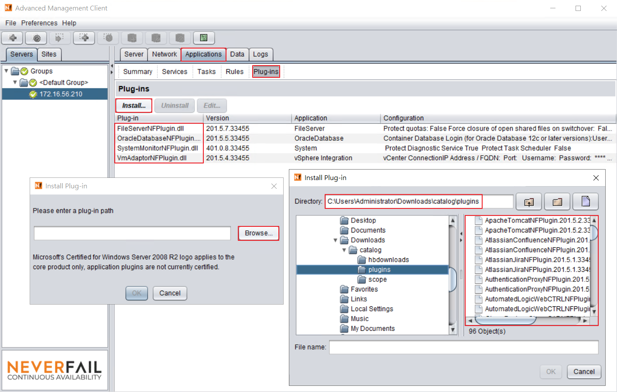617x392 pixels.
Task: Click the Remove Server toolbar icon
Action: (37, 38)
